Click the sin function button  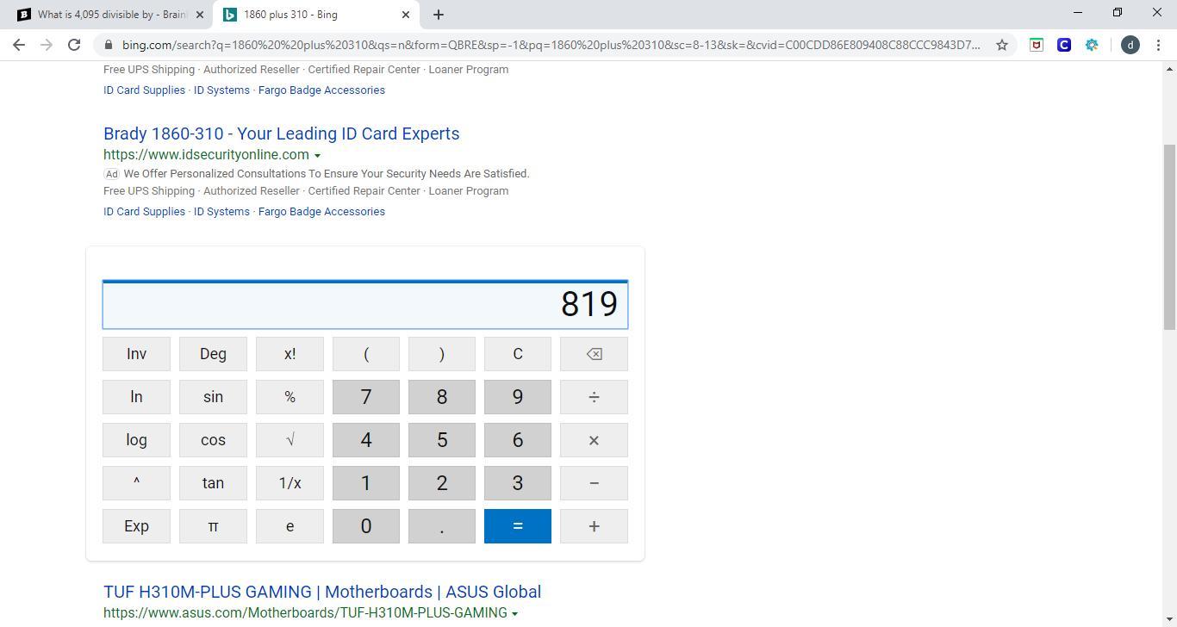pos(213,397)
